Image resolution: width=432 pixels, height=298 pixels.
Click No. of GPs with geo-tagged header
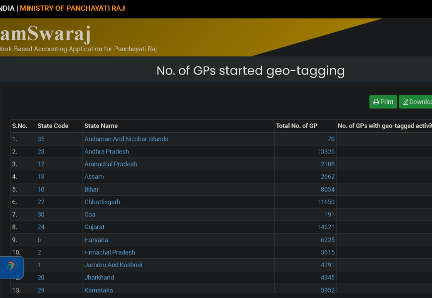tap(385, 126)
